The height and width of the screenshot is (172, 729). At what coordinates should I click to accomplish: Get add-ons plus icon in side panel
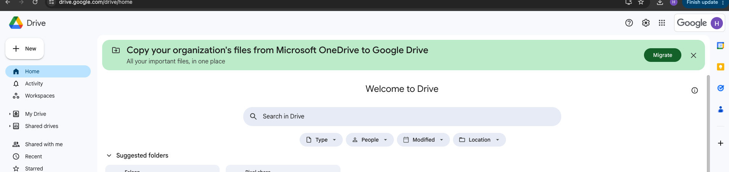pos(721,143)
